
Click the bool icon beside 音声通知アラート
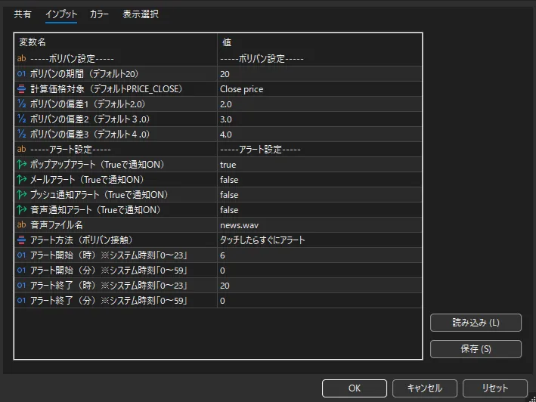click(x=21, y=210)
